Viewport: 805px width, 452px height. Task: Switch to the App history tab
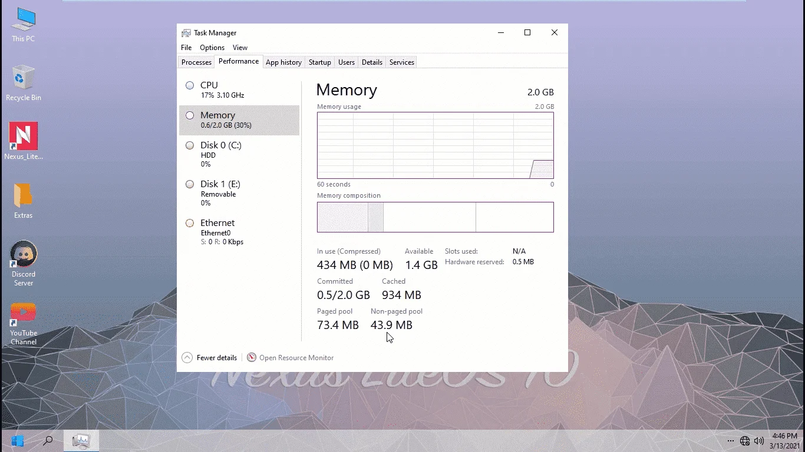coord(283,62)
